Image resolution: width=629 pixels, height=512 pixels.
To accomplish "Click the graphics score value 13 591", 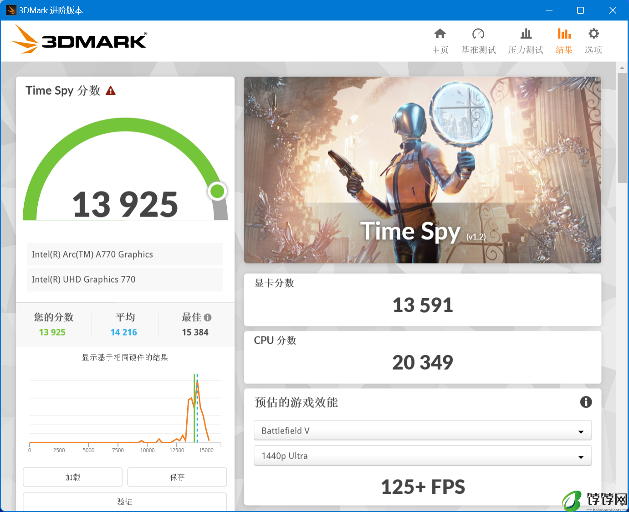I will (423, 305).
